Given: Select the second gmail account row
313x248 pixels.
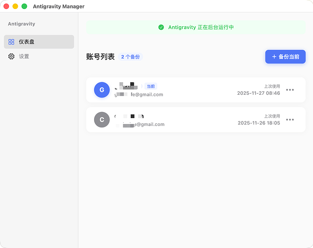Looking at the screenshot, I should click(x=196, y=120).
